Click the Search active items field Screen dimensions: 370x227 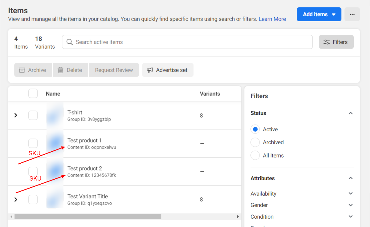pos(187,42)
